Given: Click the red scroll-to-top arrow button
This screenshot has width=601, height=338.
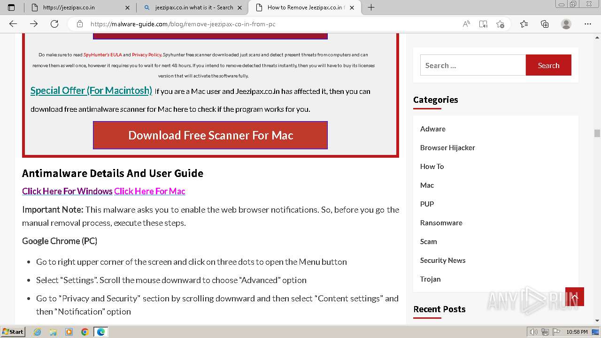Looking at the screenshot, I should pyautogui.click(x=575, y=297).
